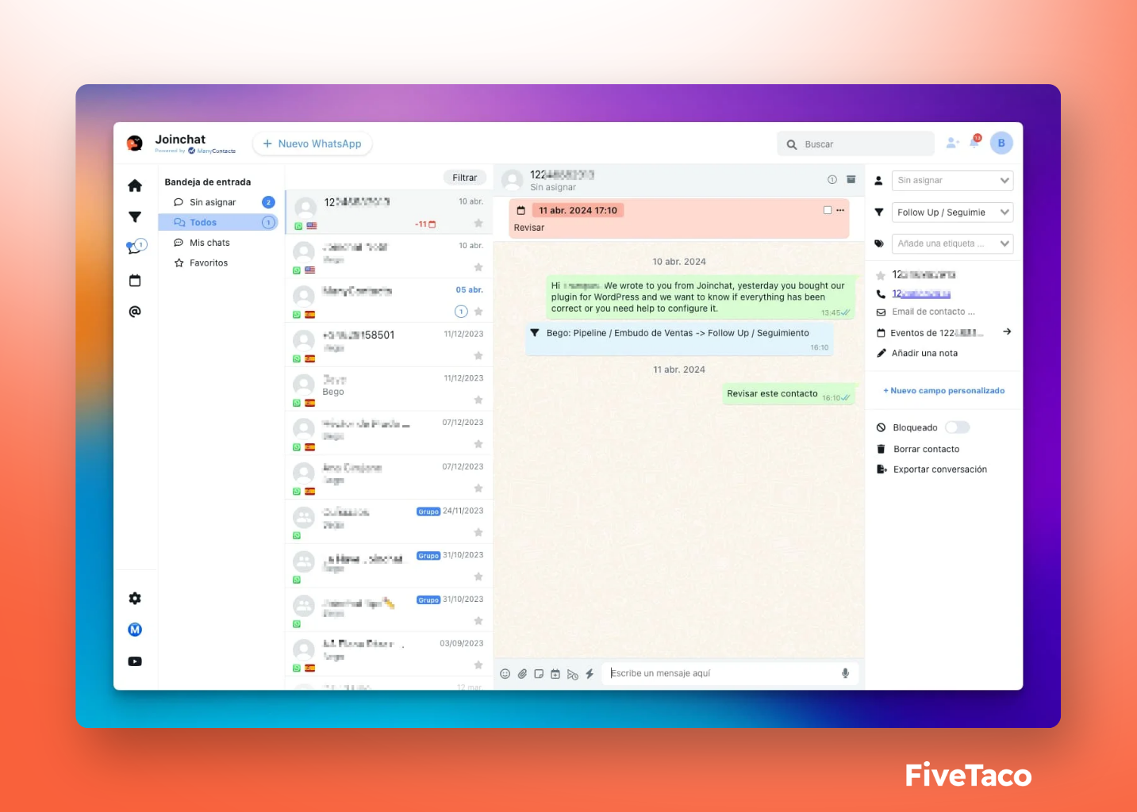Click Borrar contacto

pos(926,450)
